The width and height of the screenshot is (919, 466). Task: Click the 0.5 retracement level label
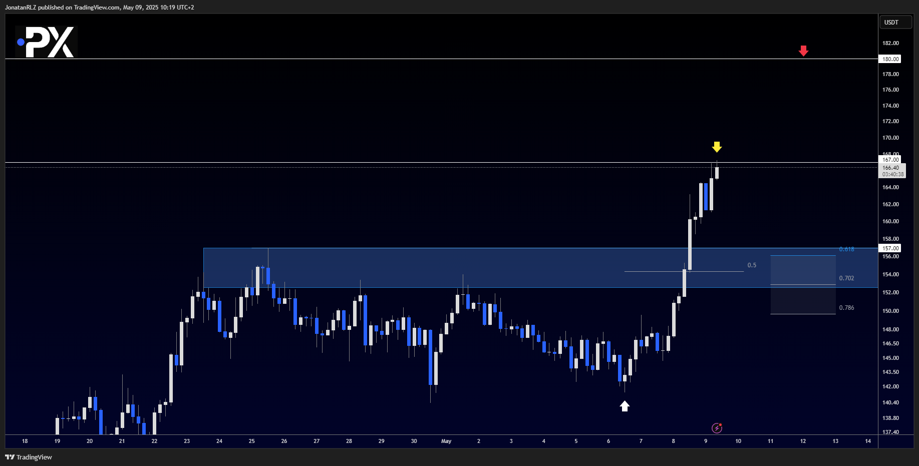pos(752,265)
